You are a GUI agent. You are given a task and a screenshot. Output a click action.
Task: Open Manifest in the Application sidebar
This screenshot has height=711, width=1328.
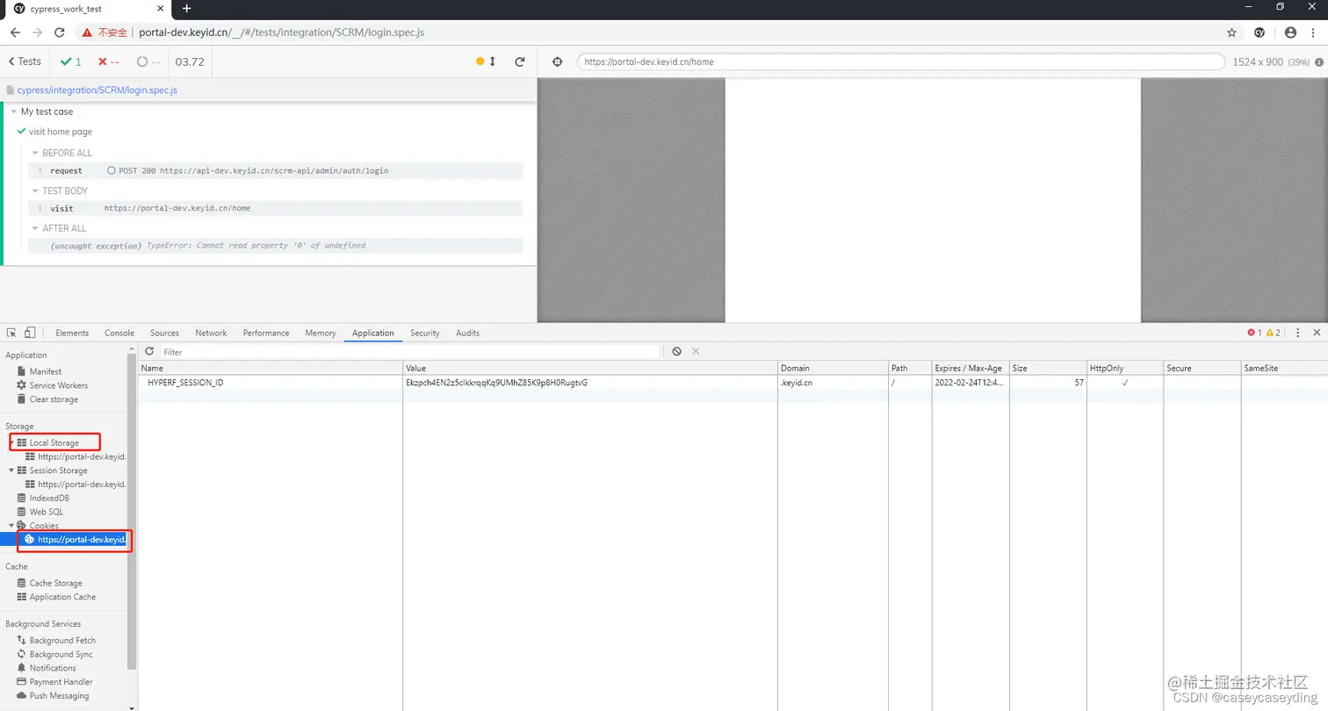46,371
